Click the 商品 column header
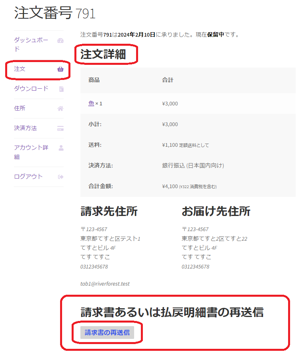306x352 pixels. (94, 80)
